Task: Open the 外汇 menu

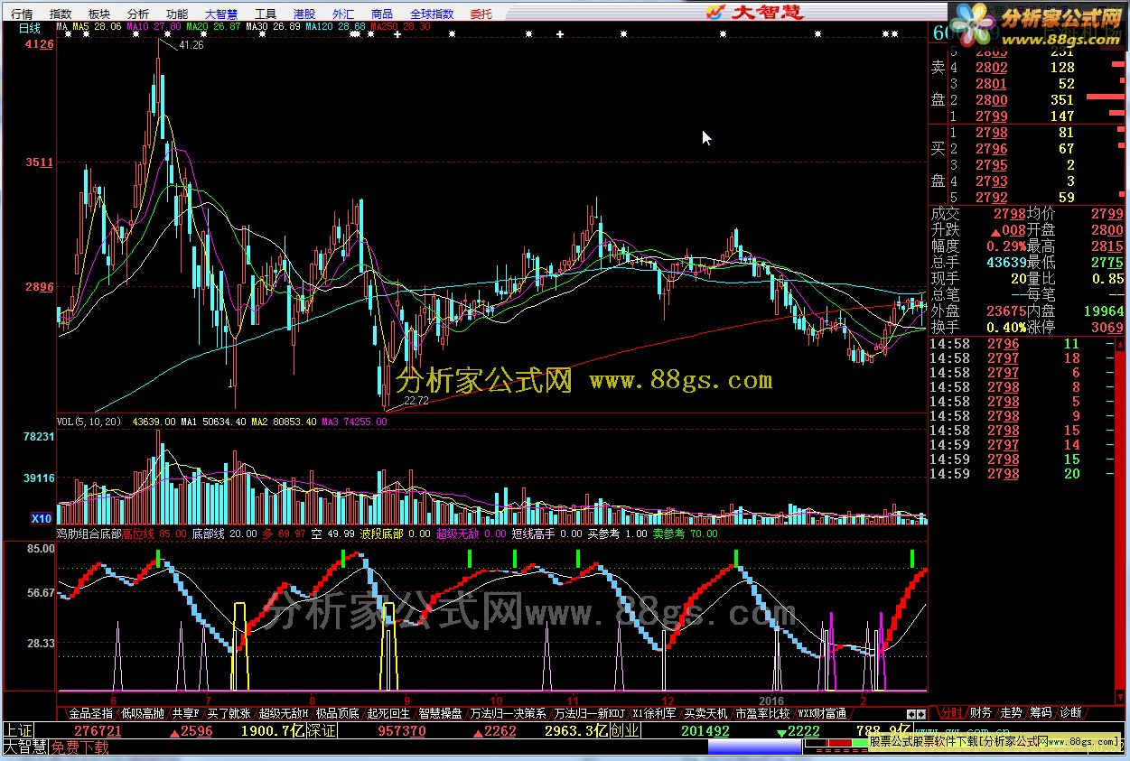Action: pos(343,14)
